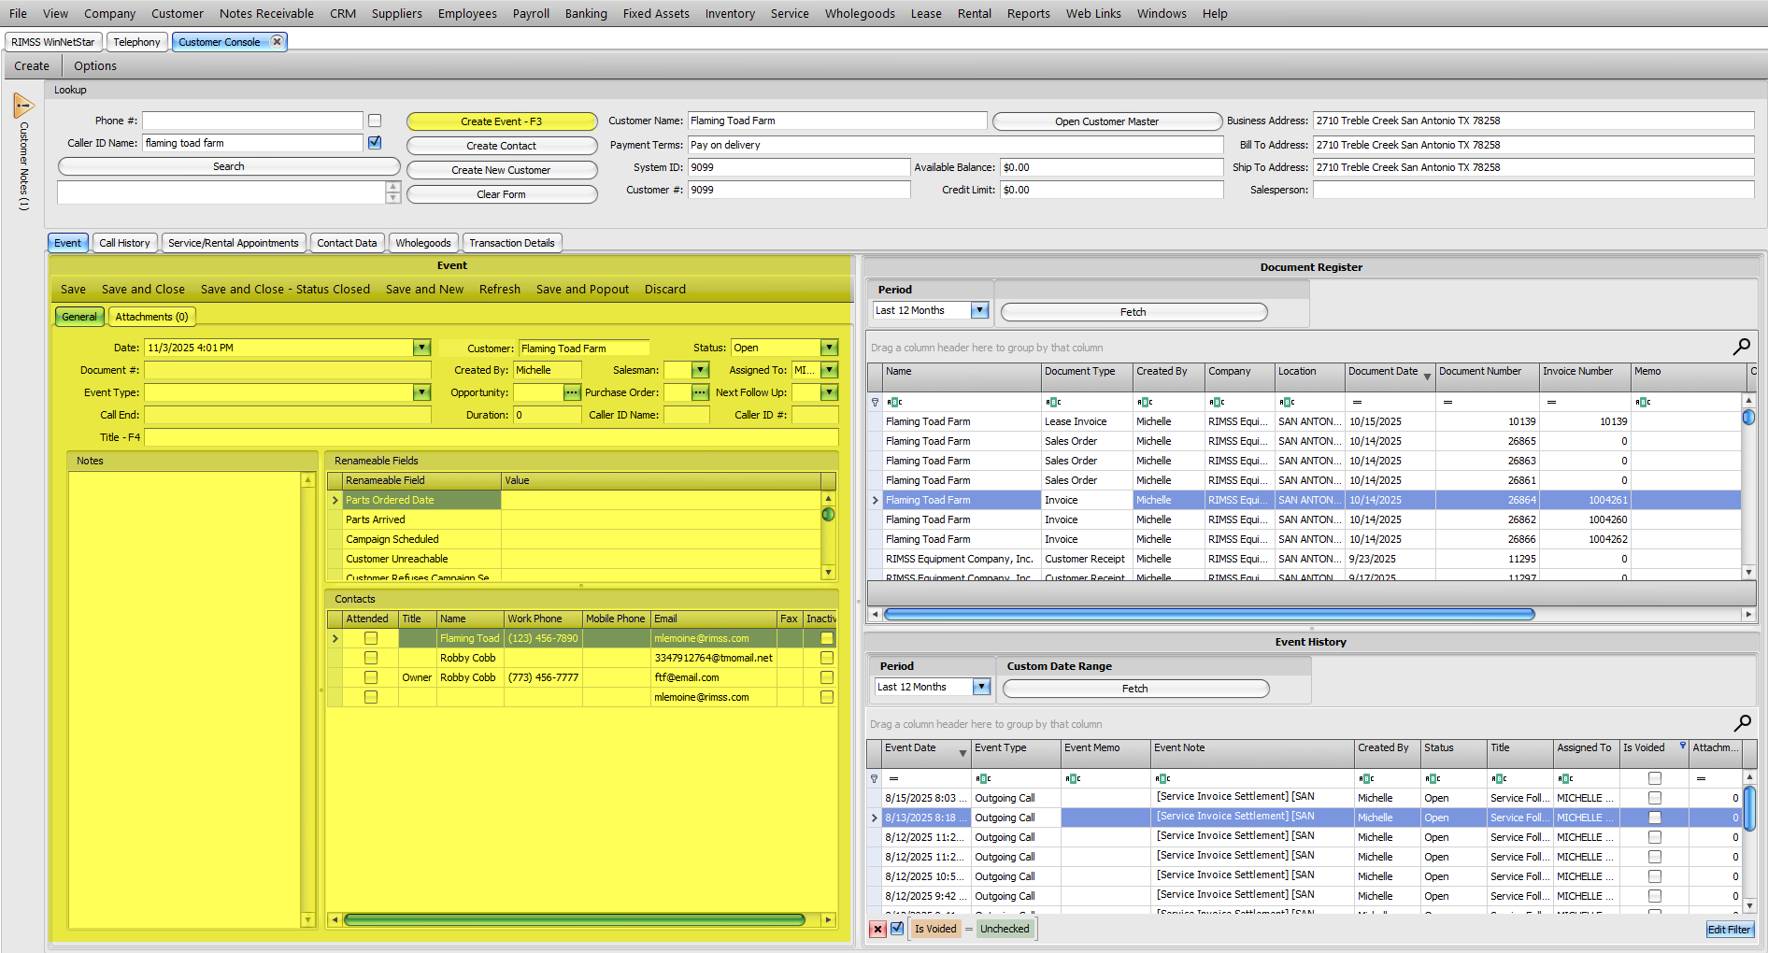This screenshot has height=953, width=1768.
Task: Close the Customer Console tab
Action: coord(277,41)
